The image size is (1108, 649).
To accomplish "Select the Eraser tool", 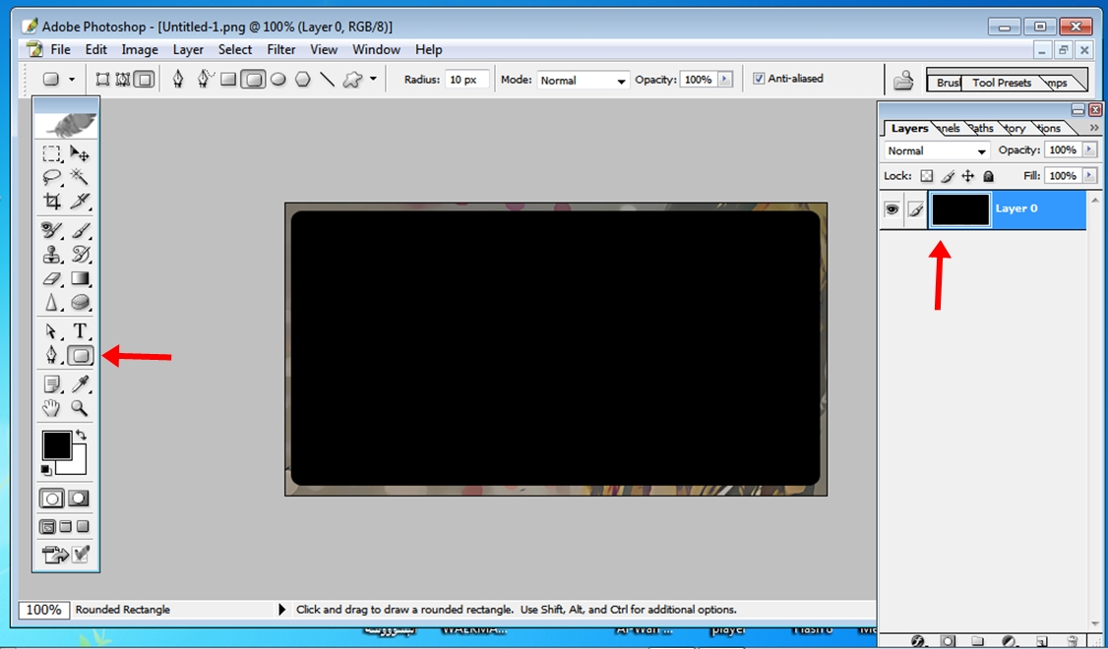I will [x=52, y=279].
